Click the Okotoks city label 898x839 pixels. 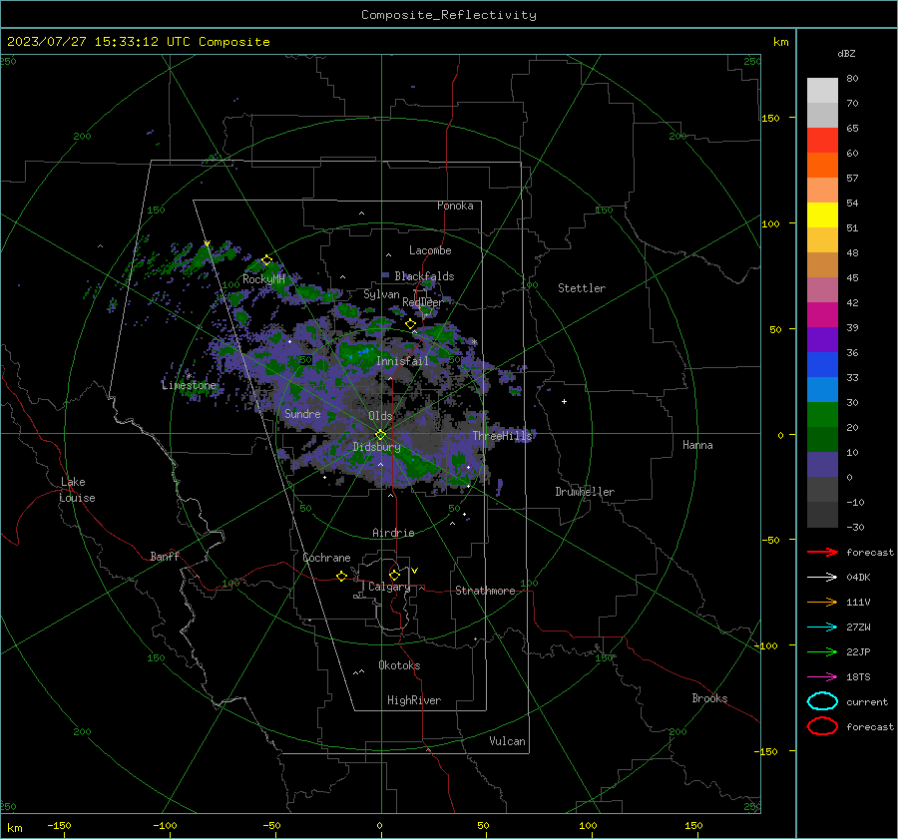[399, 665]
